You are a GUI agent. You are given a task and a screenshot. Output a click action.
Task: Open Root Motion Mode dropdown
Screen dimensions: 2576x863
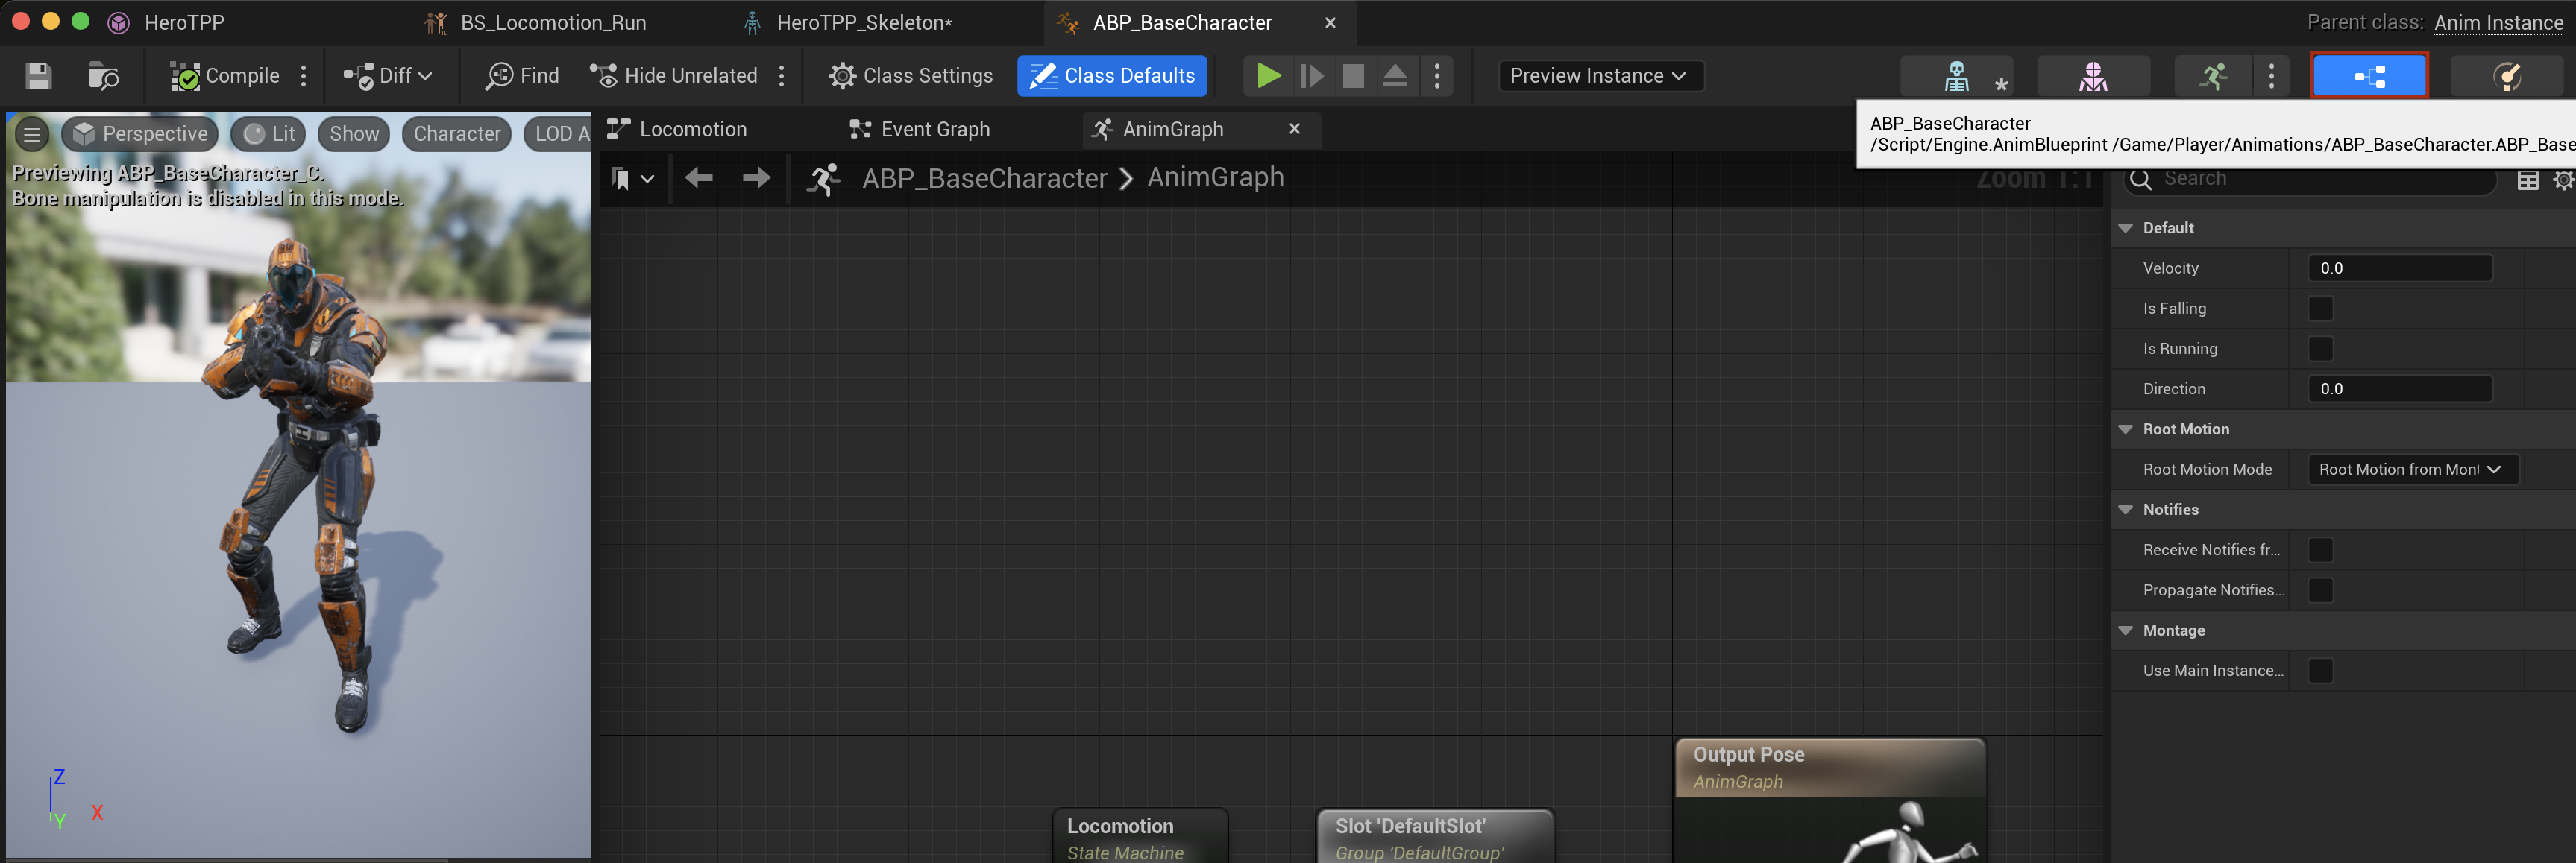pyautogui.click(x=2412, y=470)
